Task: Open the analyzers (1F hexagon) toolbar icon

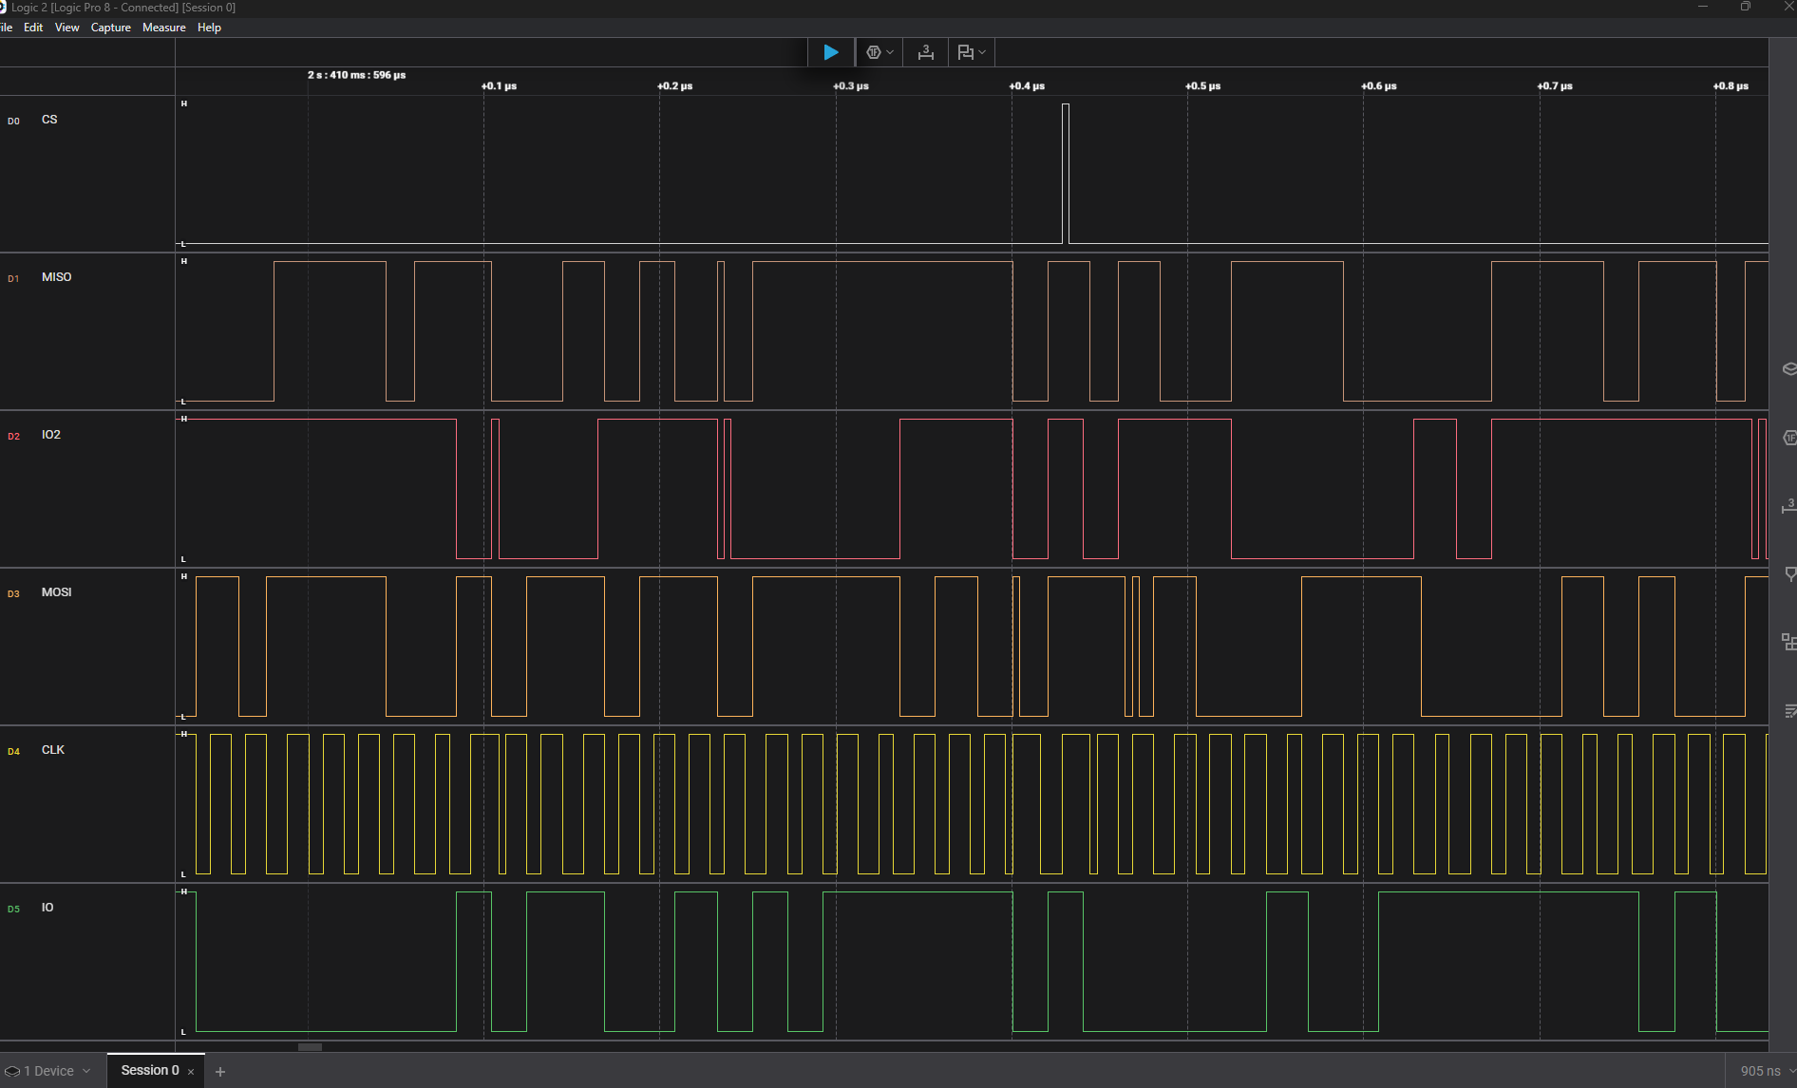Action: pos(873,52)
